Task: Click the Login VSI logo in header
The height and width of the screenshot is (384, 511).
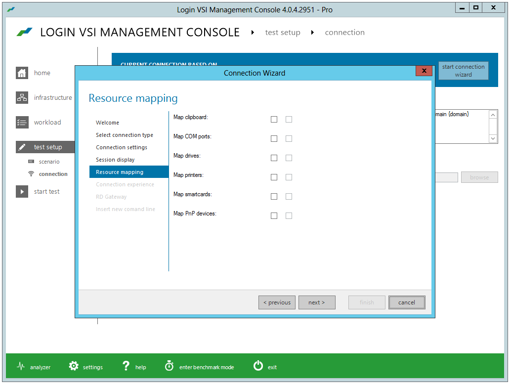Action: [x=25, y=32]
